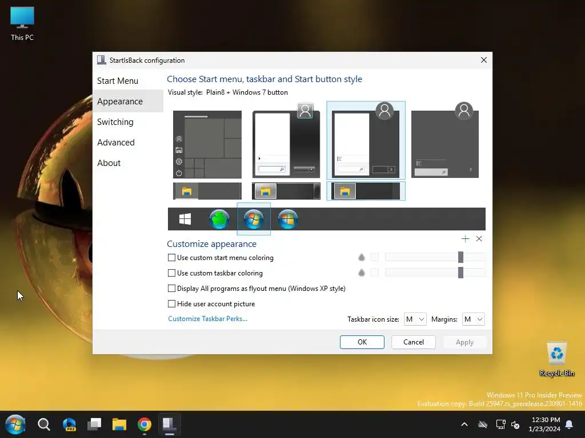Launch Google Chrome from the taskbar
This screenshot has height=438, width=585.
(145, 424)
